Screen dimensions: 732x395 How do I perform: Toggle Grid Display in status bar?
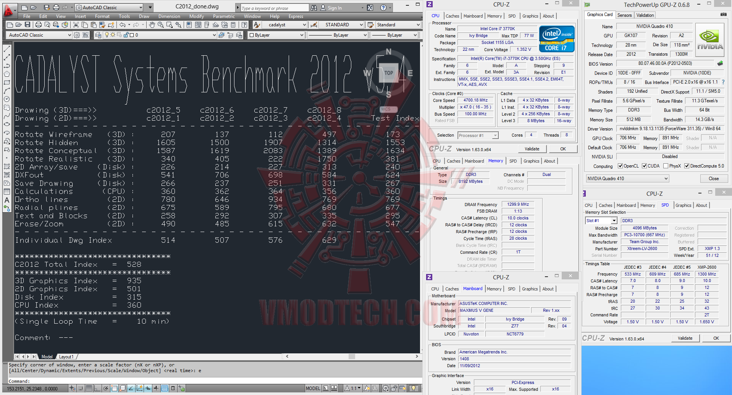click(x=89, y=389)
